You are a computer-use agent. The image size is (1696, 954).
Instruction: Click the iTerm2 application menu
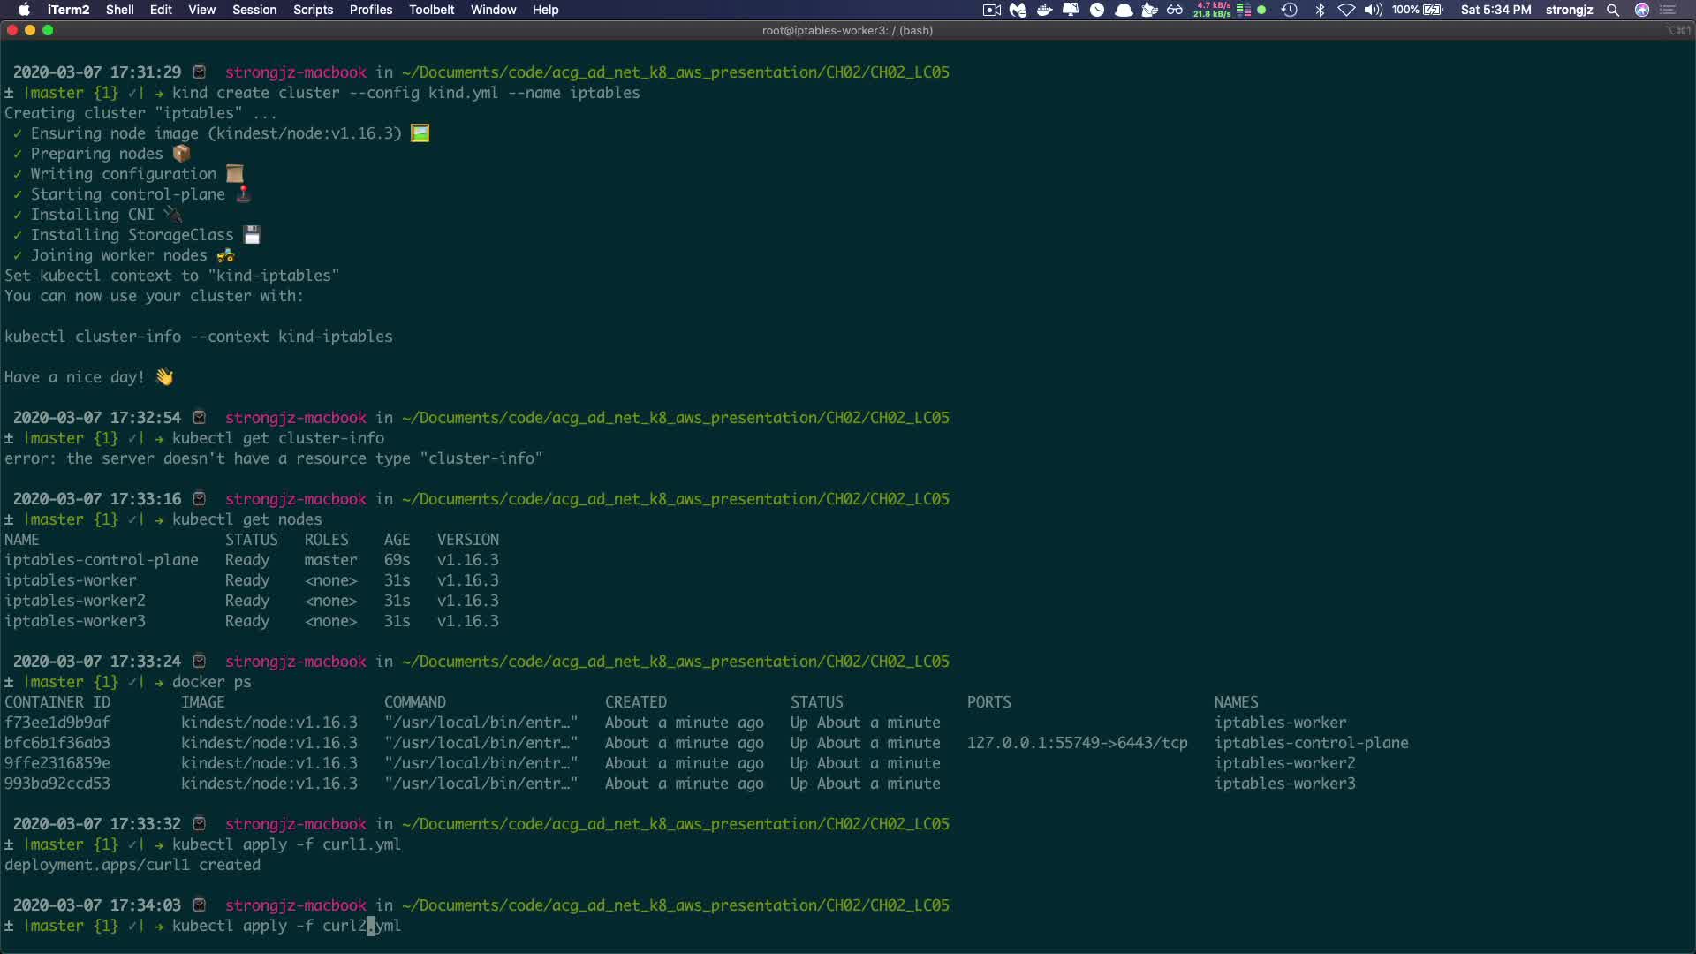click(68, 10)
